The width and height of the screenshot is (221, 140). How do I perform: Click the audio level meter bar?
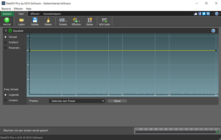(177, 132)
